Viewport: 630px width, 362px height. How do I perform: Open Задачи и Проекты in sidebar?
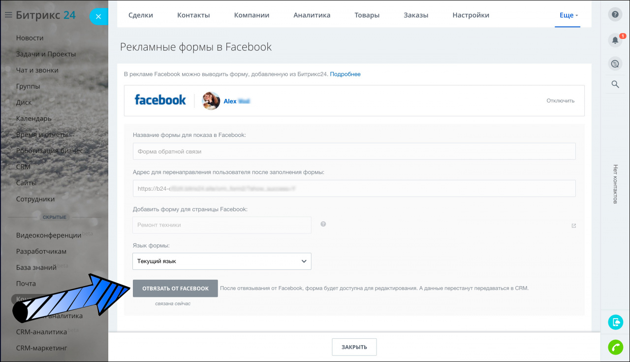(x=46, y=54)
